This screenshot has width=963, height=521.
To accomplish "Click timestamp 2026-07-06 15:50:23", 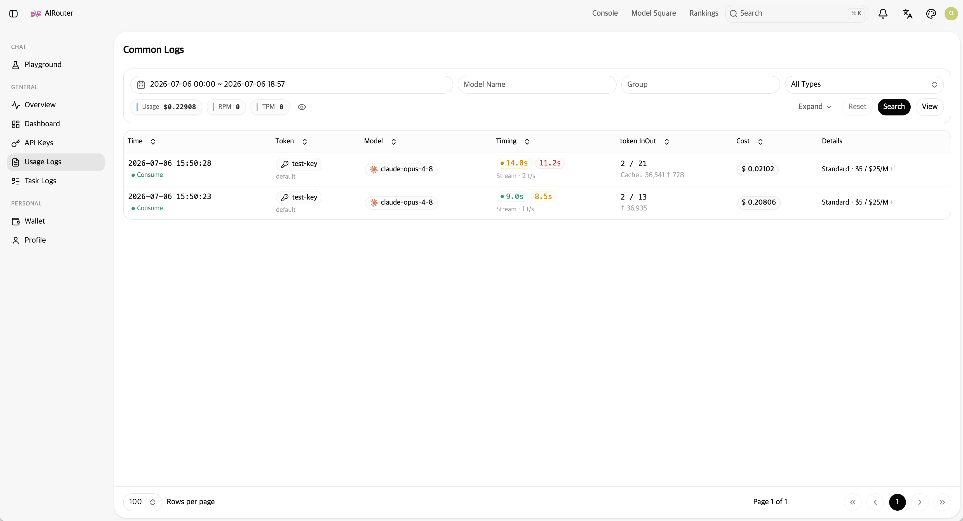I will (x=170, y=196).
